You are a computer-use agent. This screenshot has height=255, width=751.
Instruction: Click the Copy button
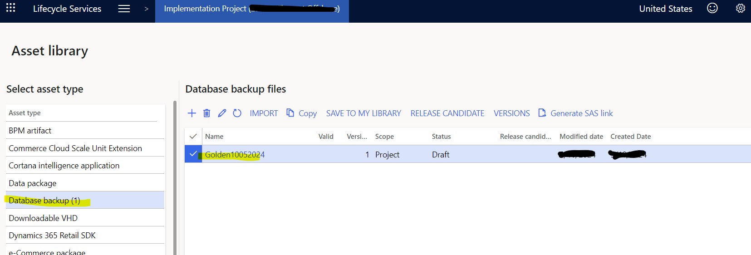301,113
